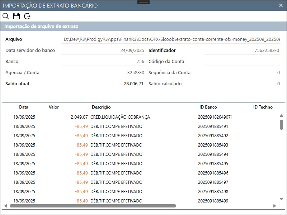287x215 pixels.
Task: Select ID Banco cell 2025091885499
Action: pyautogui.click(x=213, y=201)
